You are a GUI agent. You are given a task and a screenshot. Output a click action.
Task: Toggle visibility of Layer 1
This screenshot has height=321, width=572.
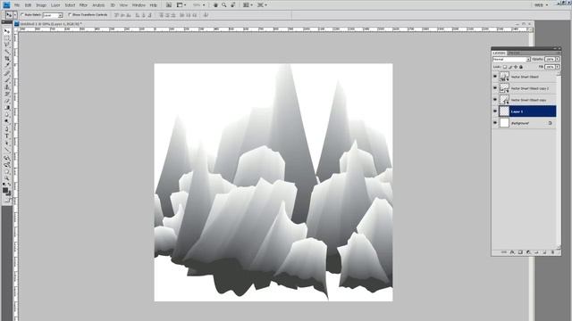click(x=495, y=111)
